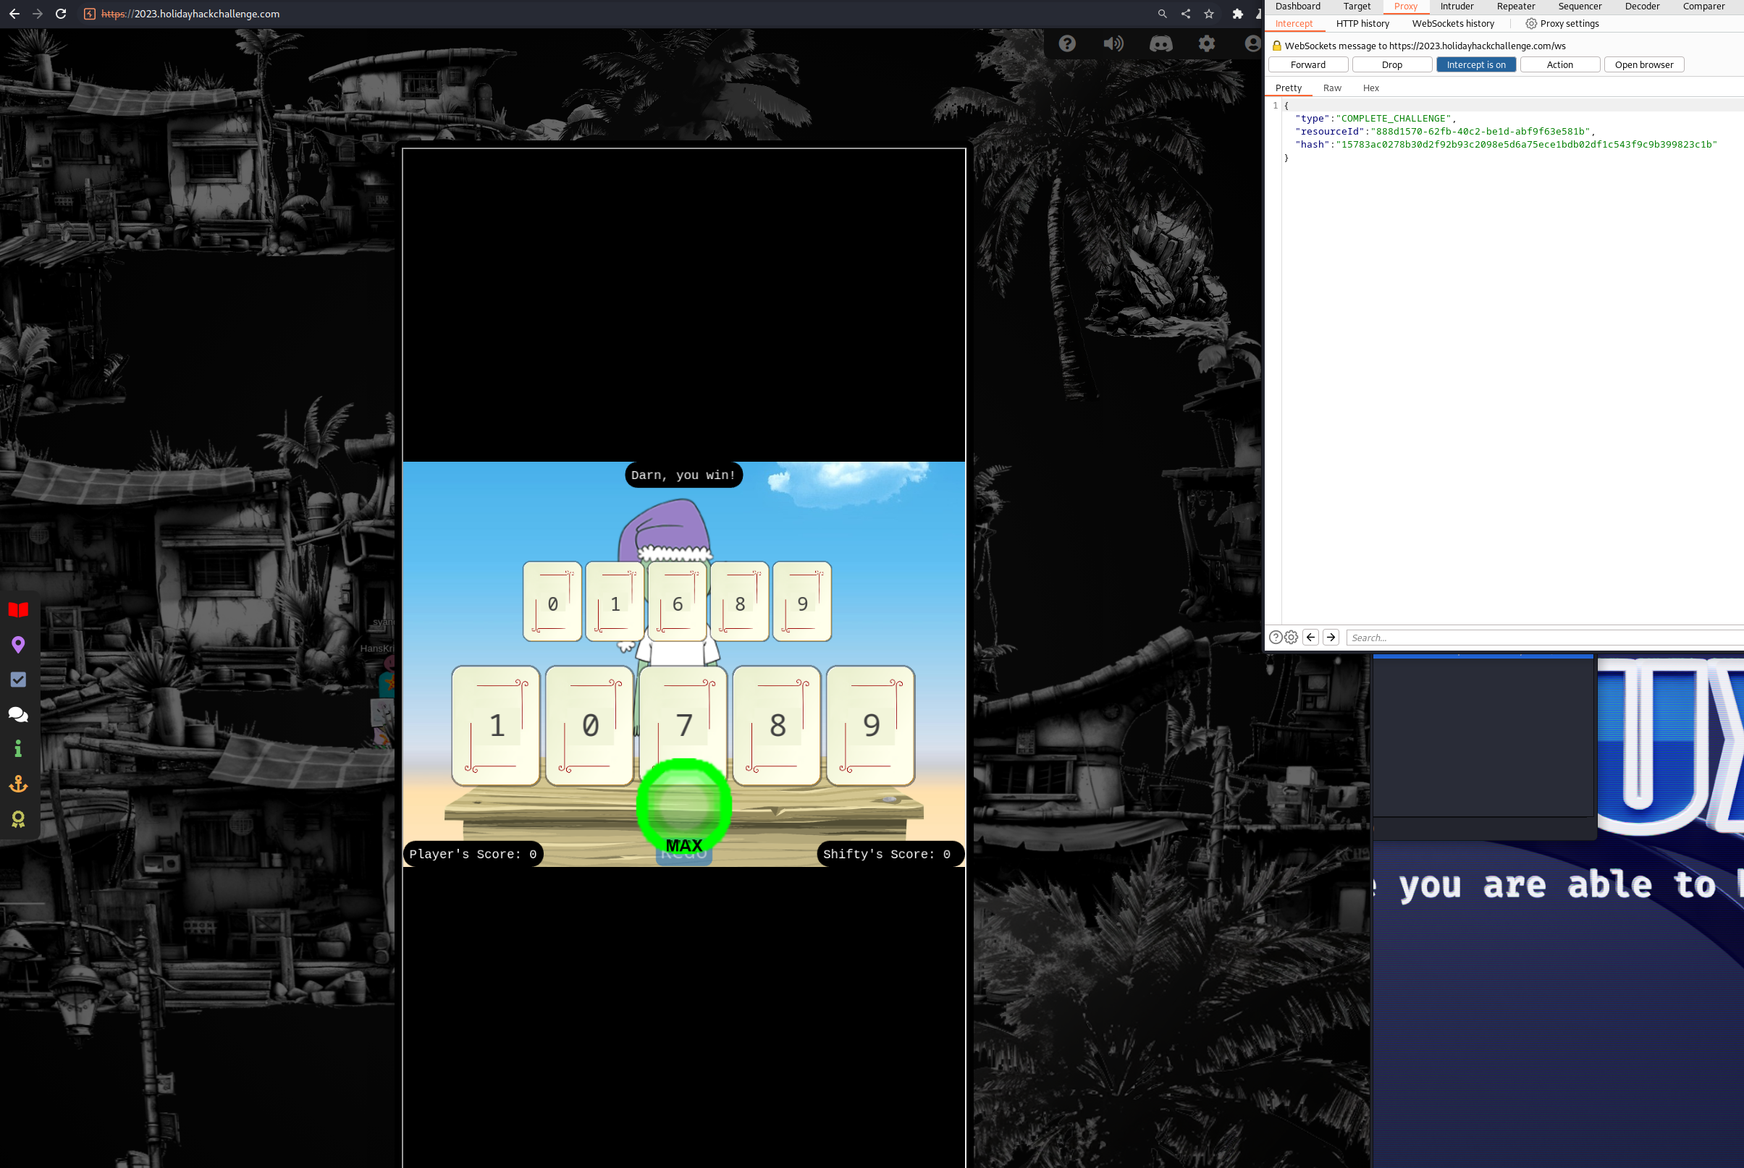
Task: Click the Forward button
Action: click(1307, 65)
